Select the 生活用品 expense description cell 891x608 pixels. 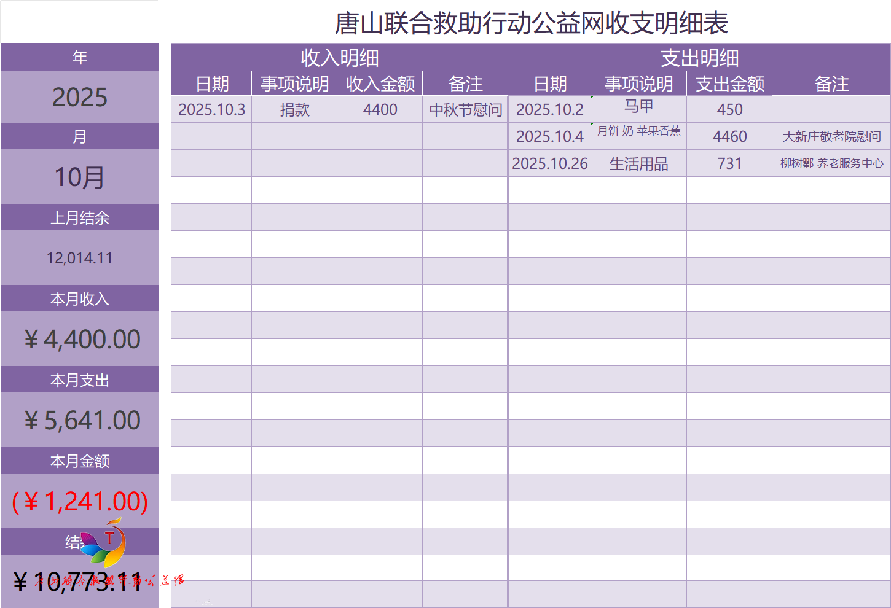pyautogui.click(x=638, y=163)
